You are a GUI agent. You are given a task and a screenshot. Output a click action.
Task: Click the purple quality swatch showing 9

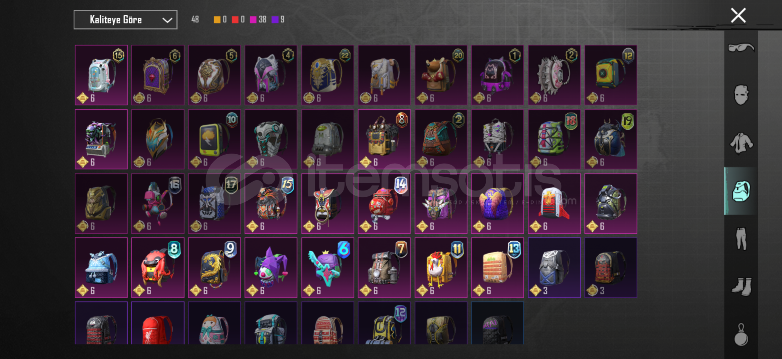tap(275, 20)
